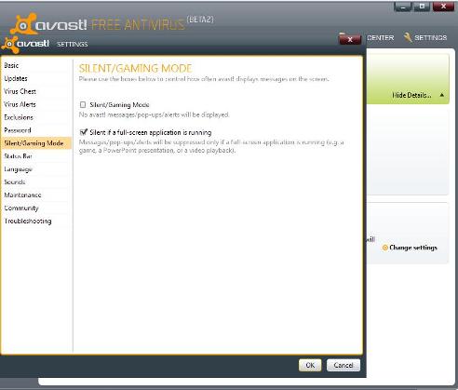Click the avast! logo in the settings header
Screen dimensions: 458x390
click(x=25, y=44)
